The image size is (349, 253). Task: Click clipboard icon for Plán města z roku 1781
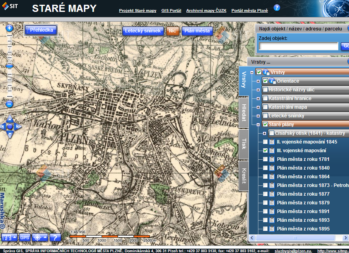click(x=271, y=159)
